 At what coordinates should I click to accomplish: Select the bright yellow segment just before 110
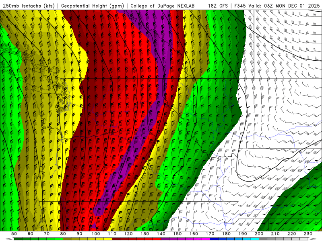[x=108, y=239]
